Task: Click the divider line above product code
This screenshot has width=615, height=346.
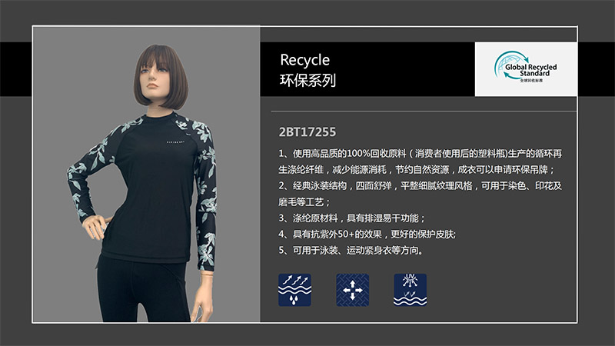Action: (424, 111)
